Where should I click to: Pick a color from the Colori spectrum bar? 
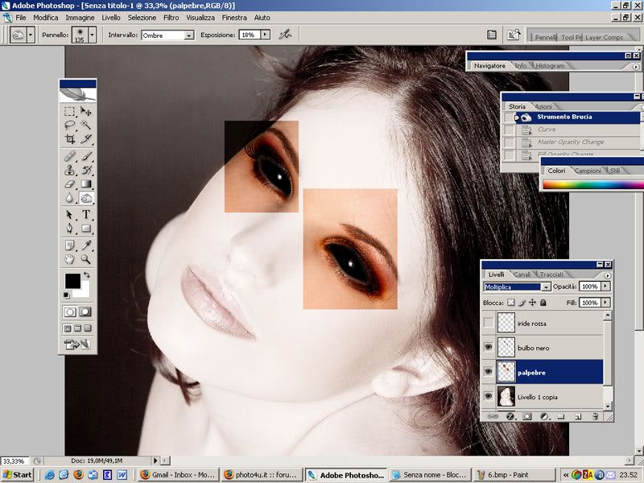[x=593, y=185]
